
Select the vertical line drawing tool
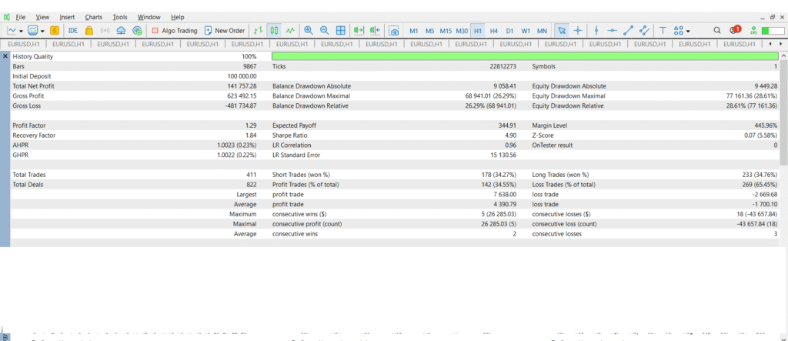[x=596, y=31]
